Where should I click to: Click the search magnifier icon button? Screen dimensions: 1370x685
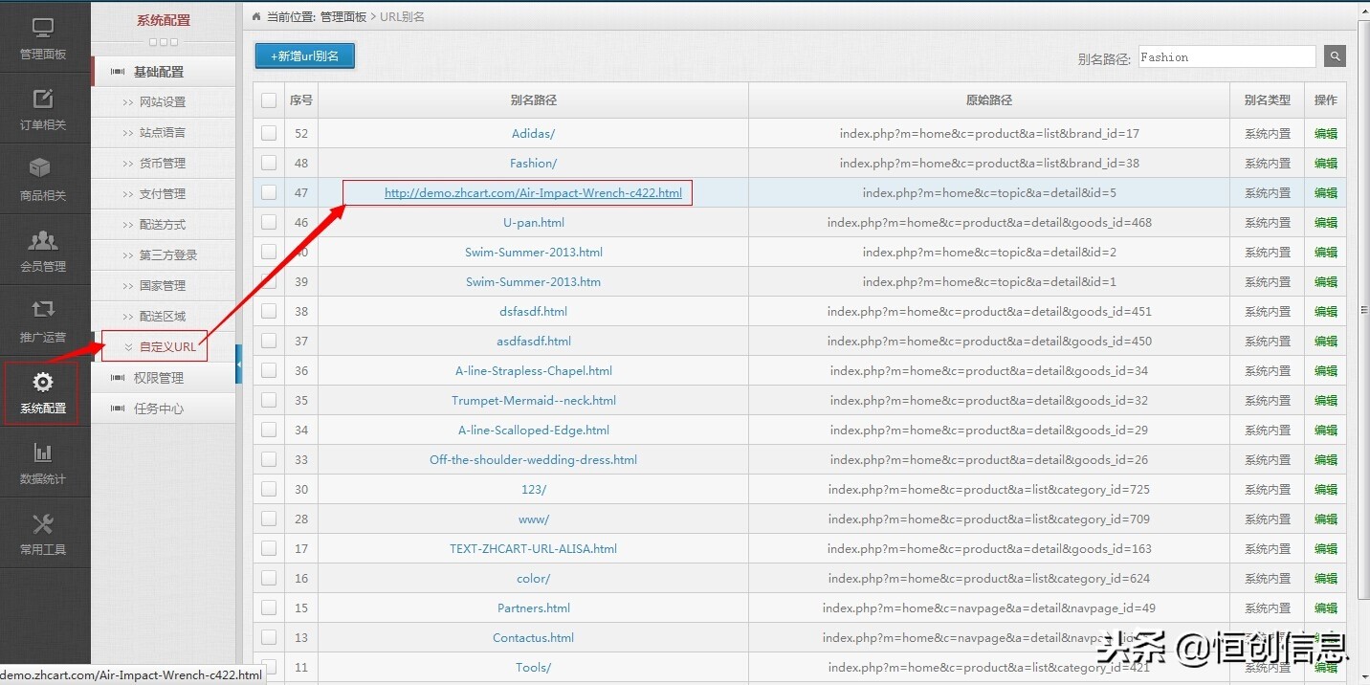1335,56
